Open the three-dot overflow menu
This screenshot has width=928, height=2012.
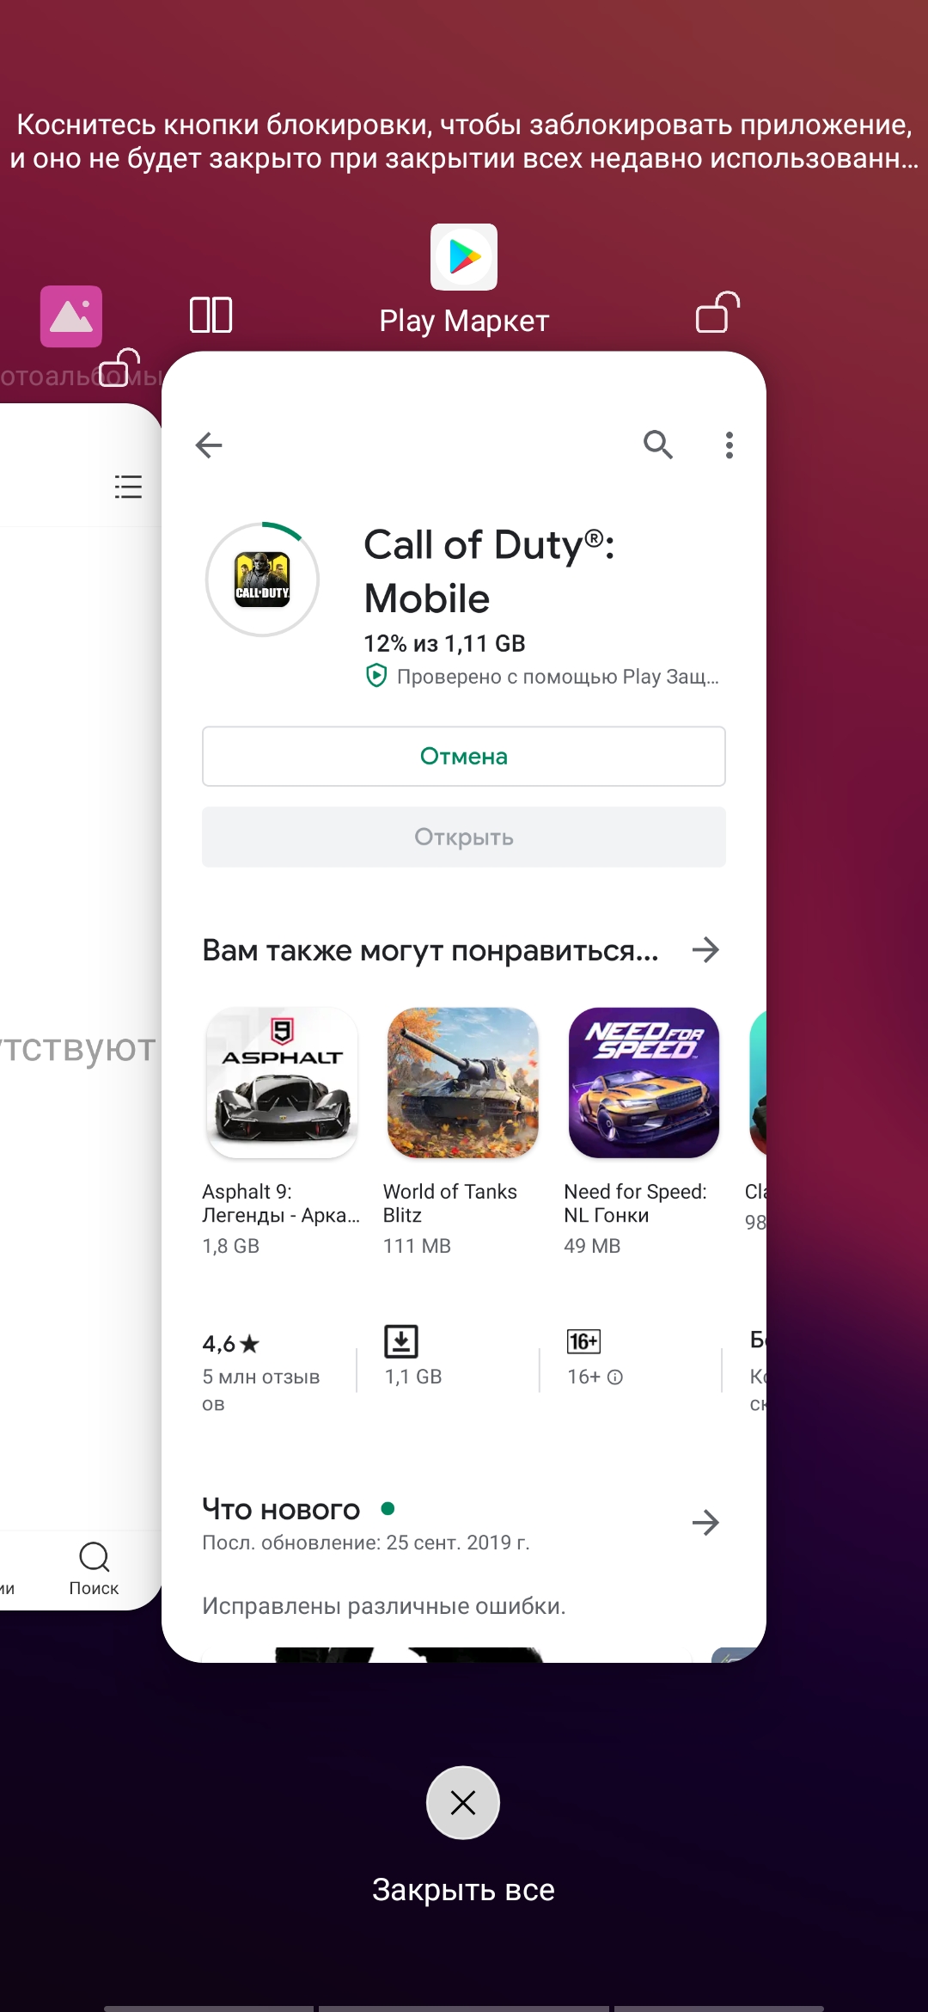pos(730,445)
